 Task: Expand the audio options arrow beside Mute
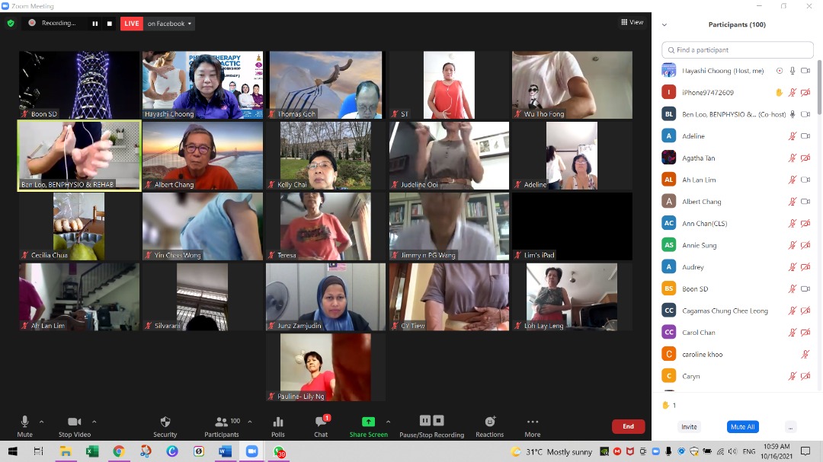pyautogui.click(x=41, y=422)
